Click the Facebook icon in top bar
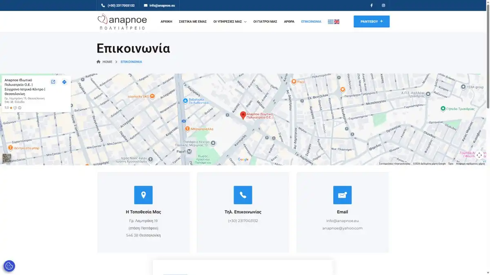This screenshot has width=490, height=275. point(371,5)
